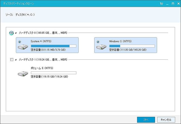Image resolution: width=181 pixels, height=124 pixels.
Task: Click the System *: (NTFS) label
Action: (x=41, y=41)
